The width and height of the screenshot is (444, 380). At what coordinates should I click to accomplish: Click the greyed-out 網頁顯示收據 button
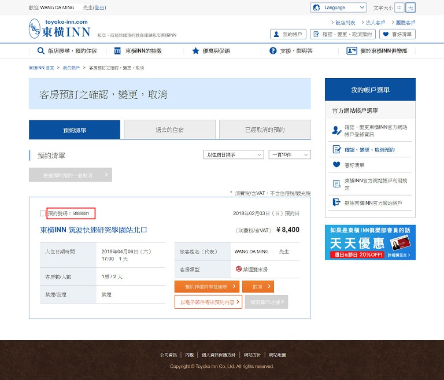267,302
